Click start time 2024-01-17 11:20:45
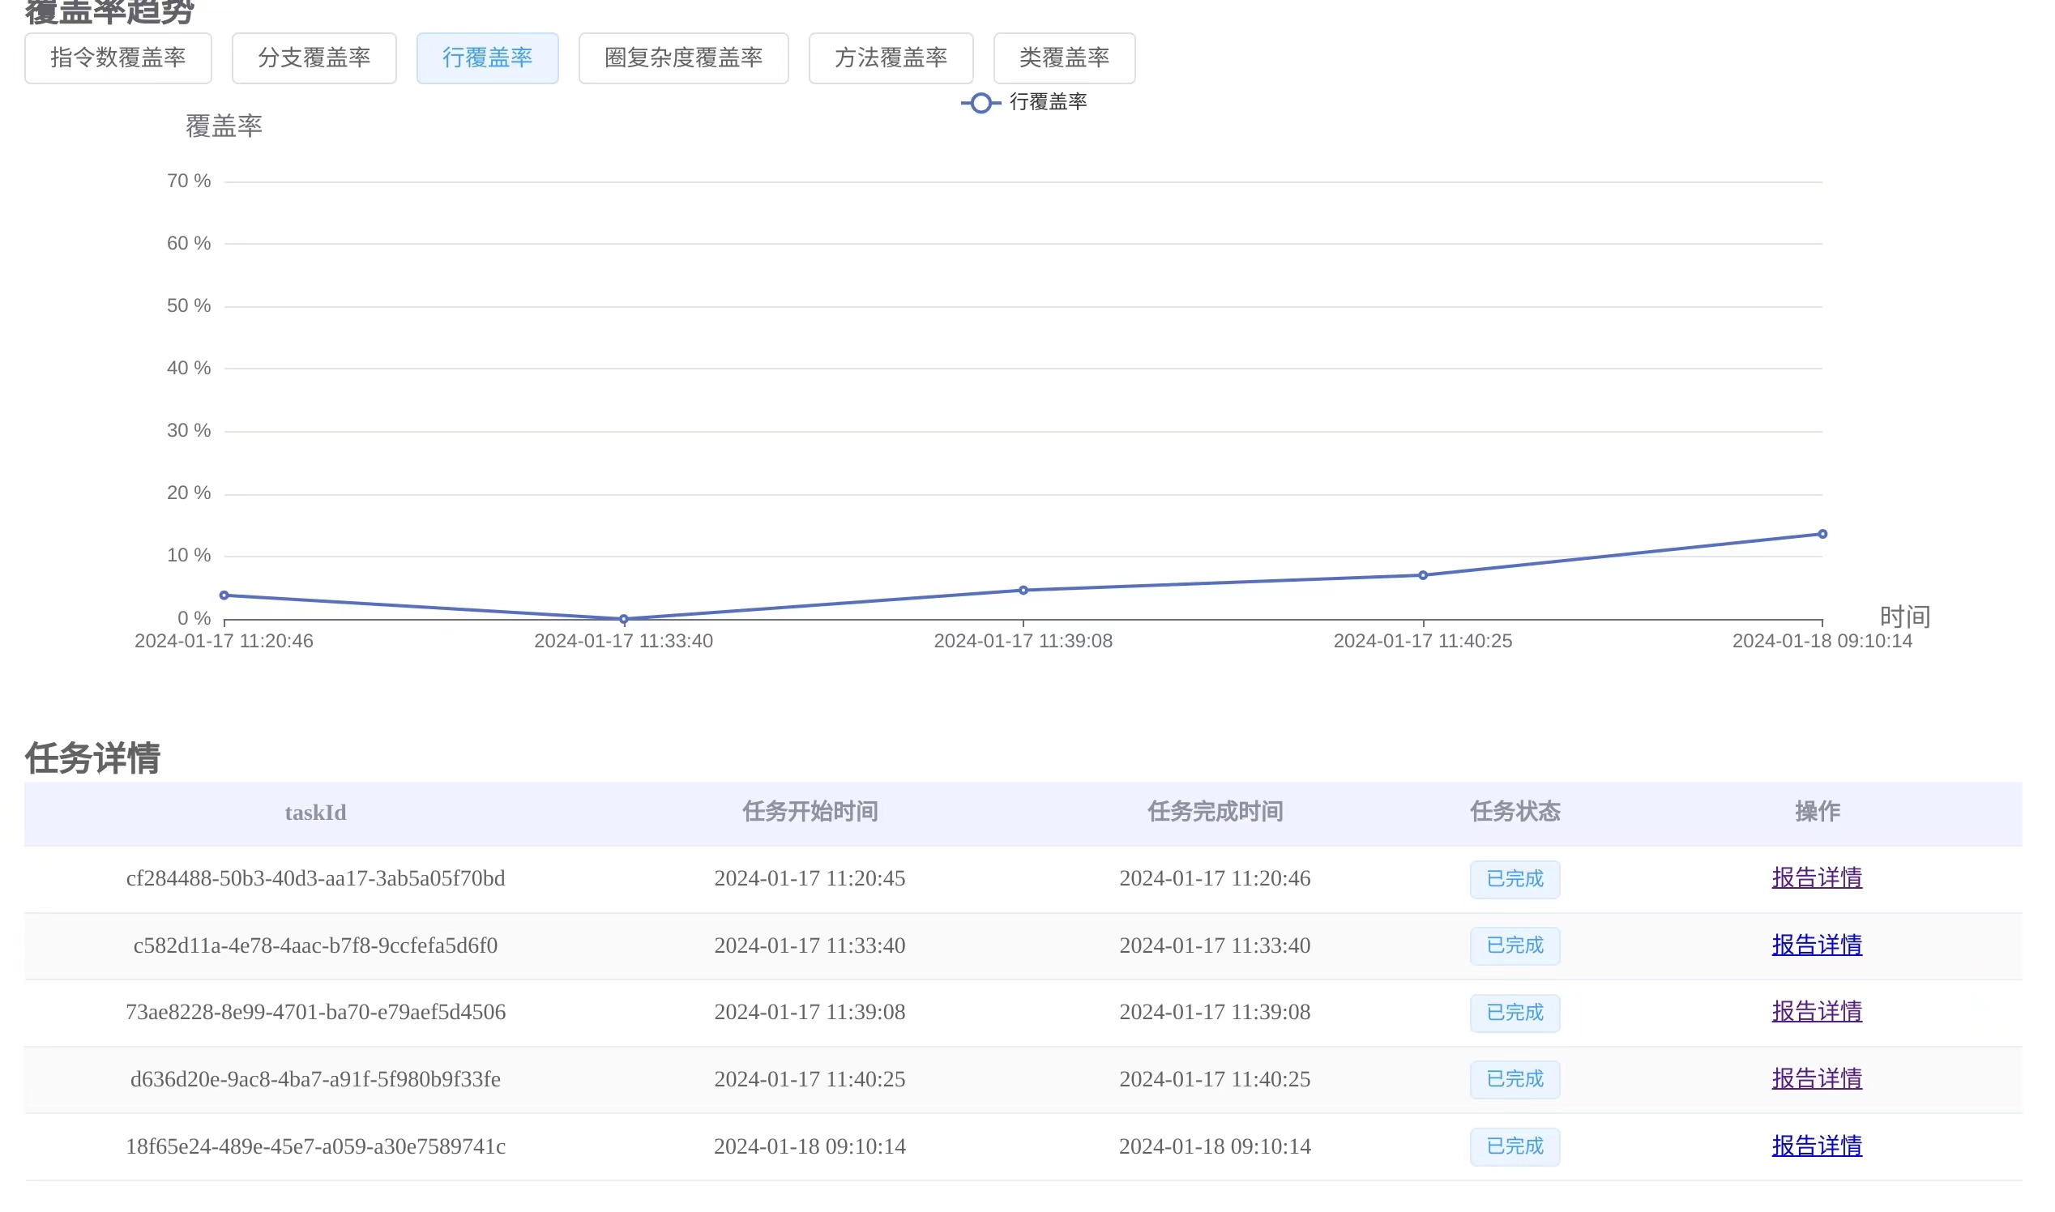Image resolution: width=2055 pixels, height=1212 pixels. click(810, 879)
